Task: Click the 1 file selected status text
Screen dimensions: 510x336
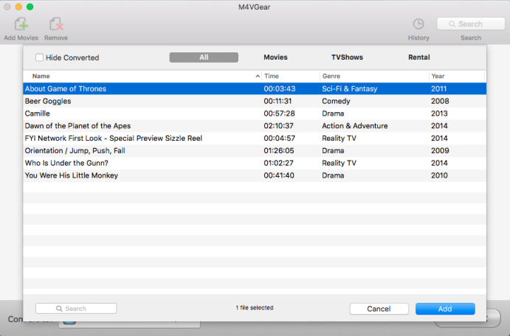Action: click(x=255, y=307)
